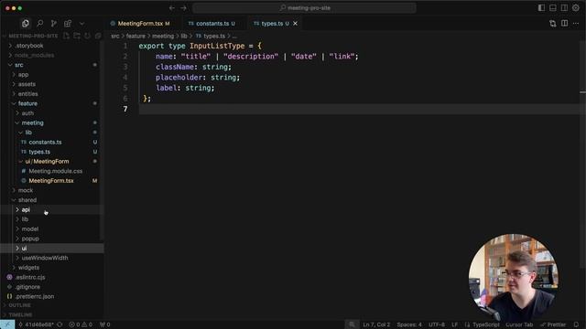
Task: Open the Explorer view in the activity bar
Action: tap(26, 24)
